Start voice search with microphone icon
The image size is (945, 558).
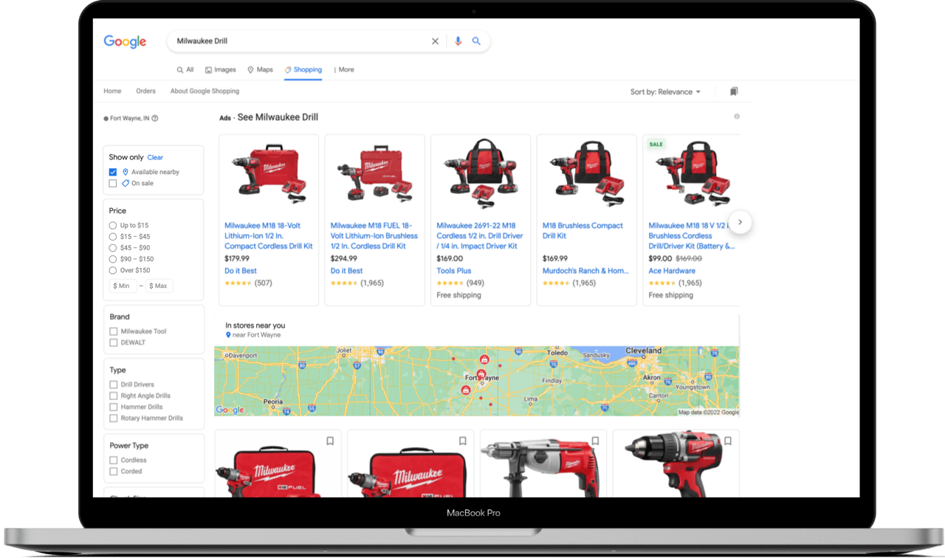click(458, 41)
